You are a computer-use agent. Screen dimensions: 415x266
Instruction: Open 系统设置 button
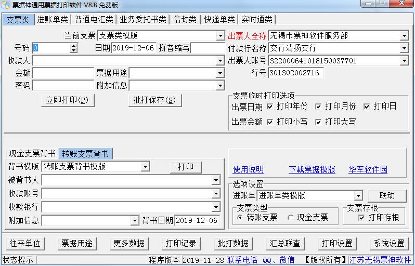[389, 244]
